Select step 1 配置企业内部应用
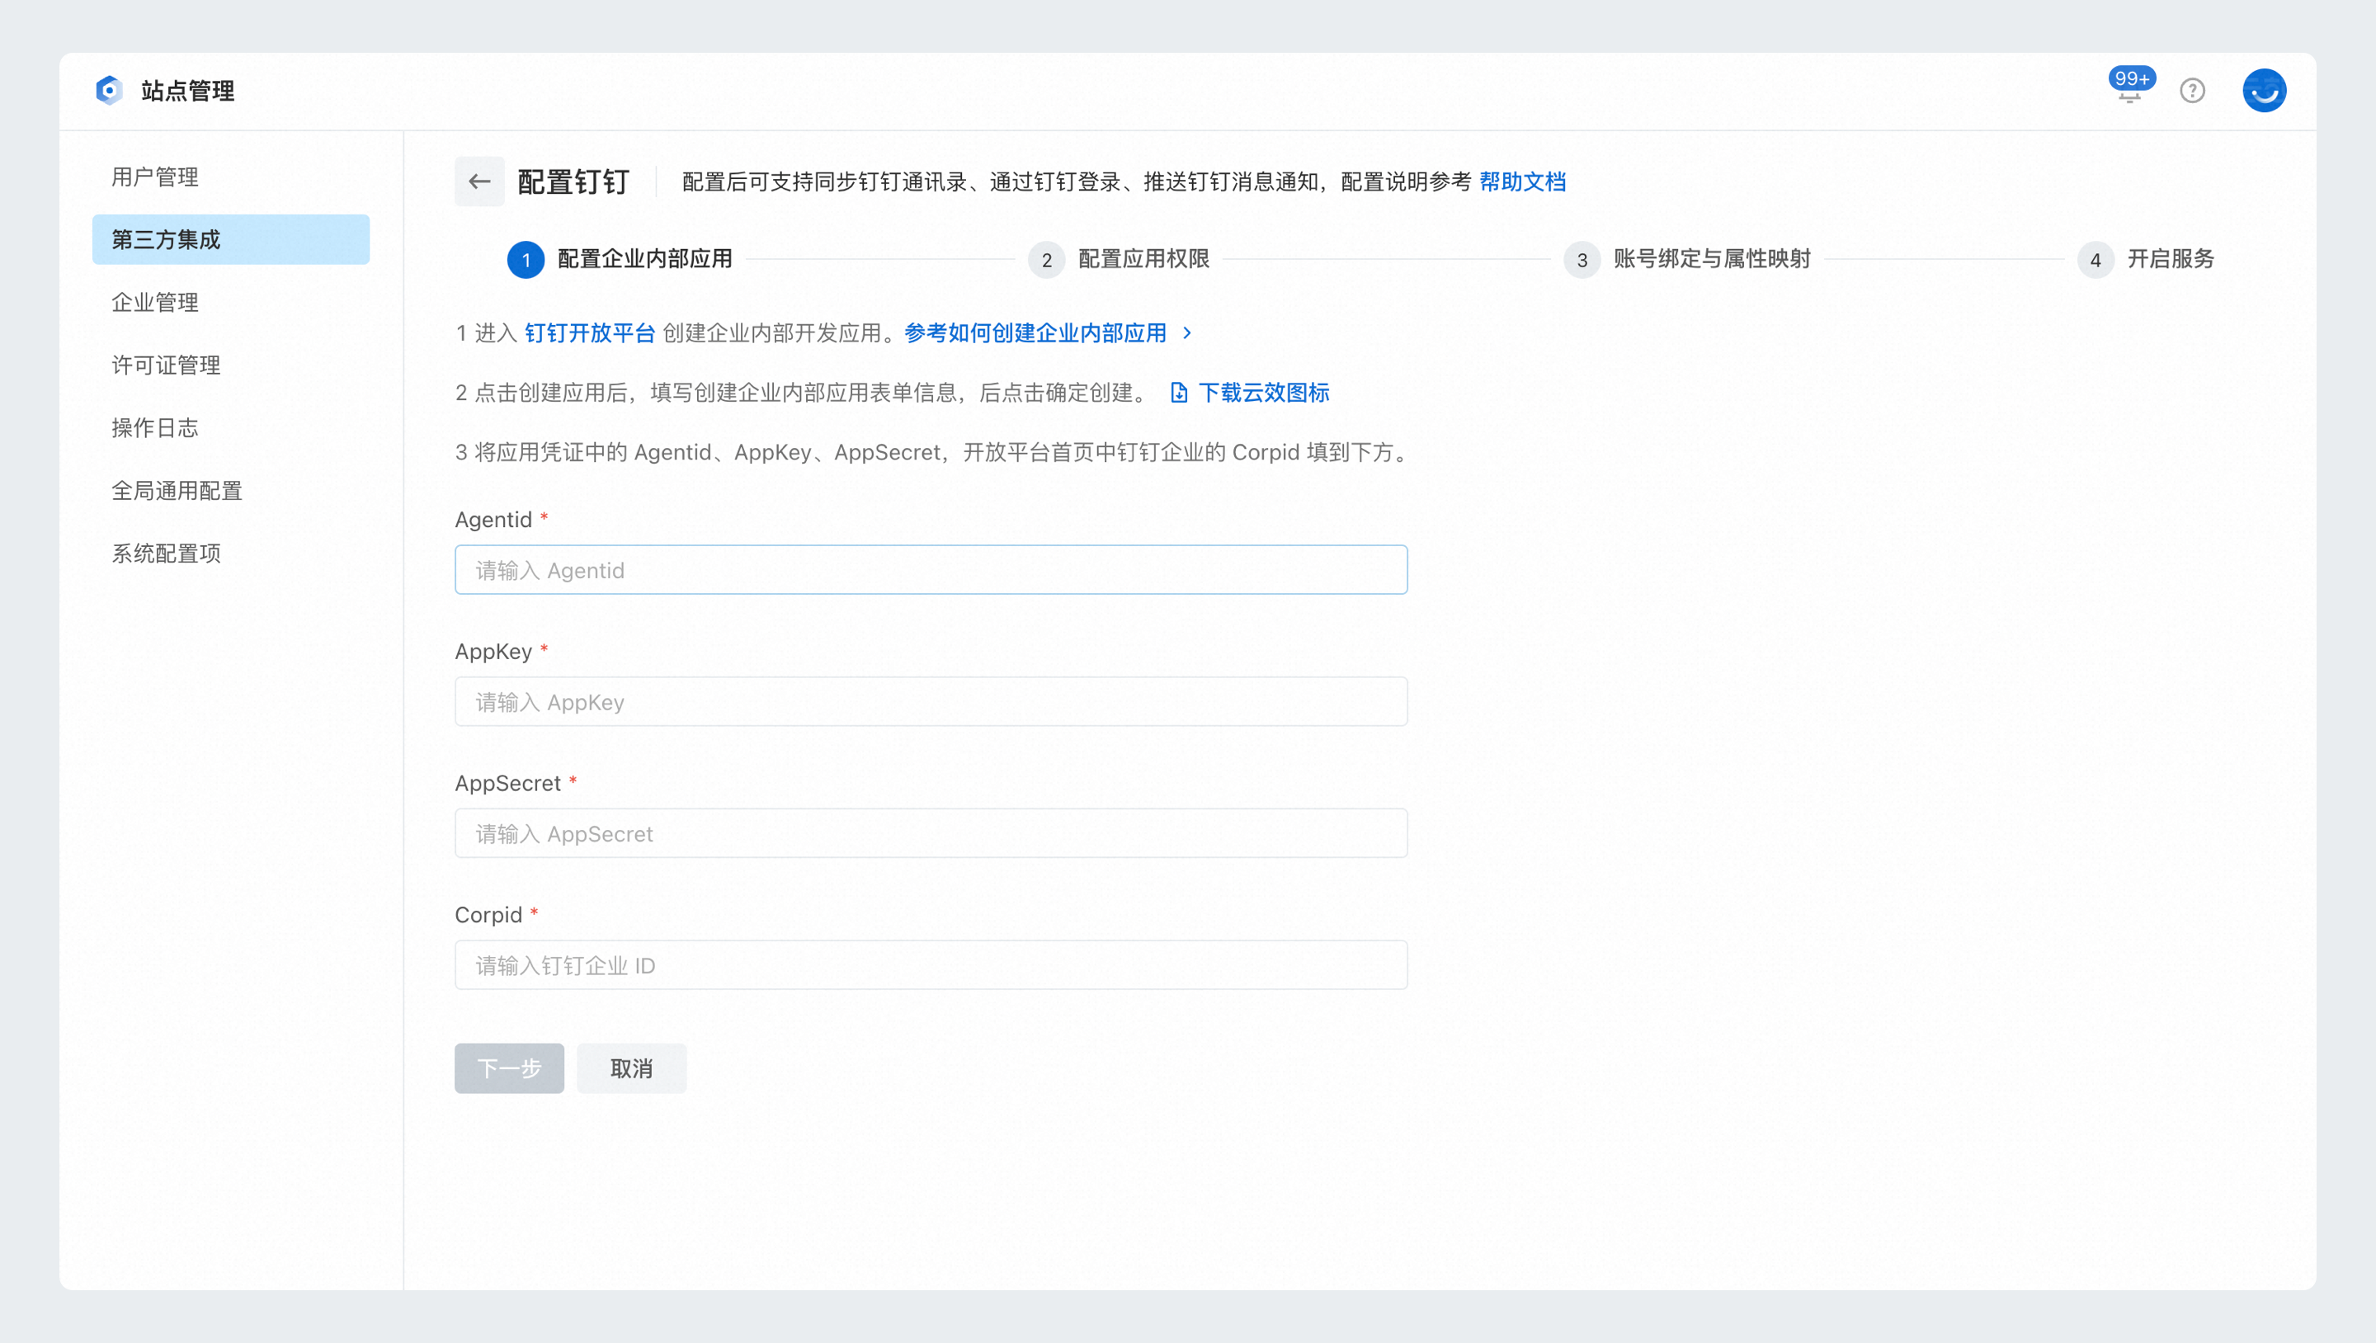This screenshot has height=1343, width=2376. pyautogui.click(x=620, y=259)
